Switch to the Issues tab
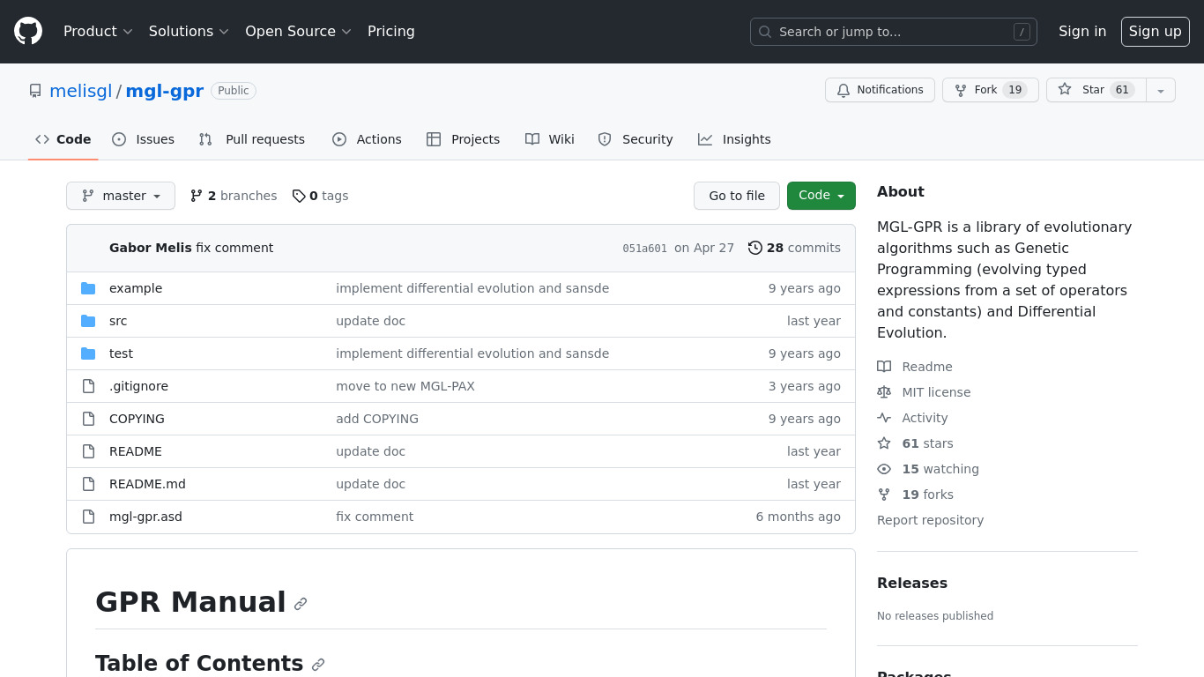Screen dimensions: 1204x677 click(144, 139)
